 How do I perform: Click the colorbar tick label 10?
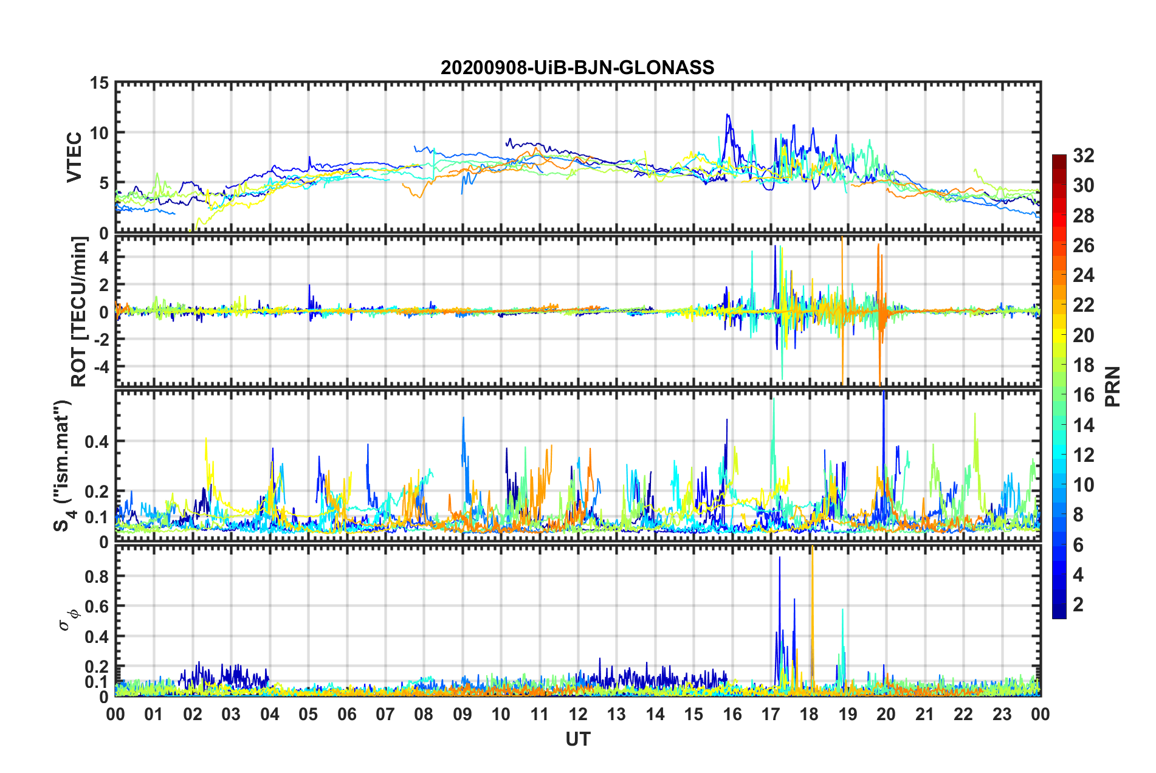(1084, 485)
